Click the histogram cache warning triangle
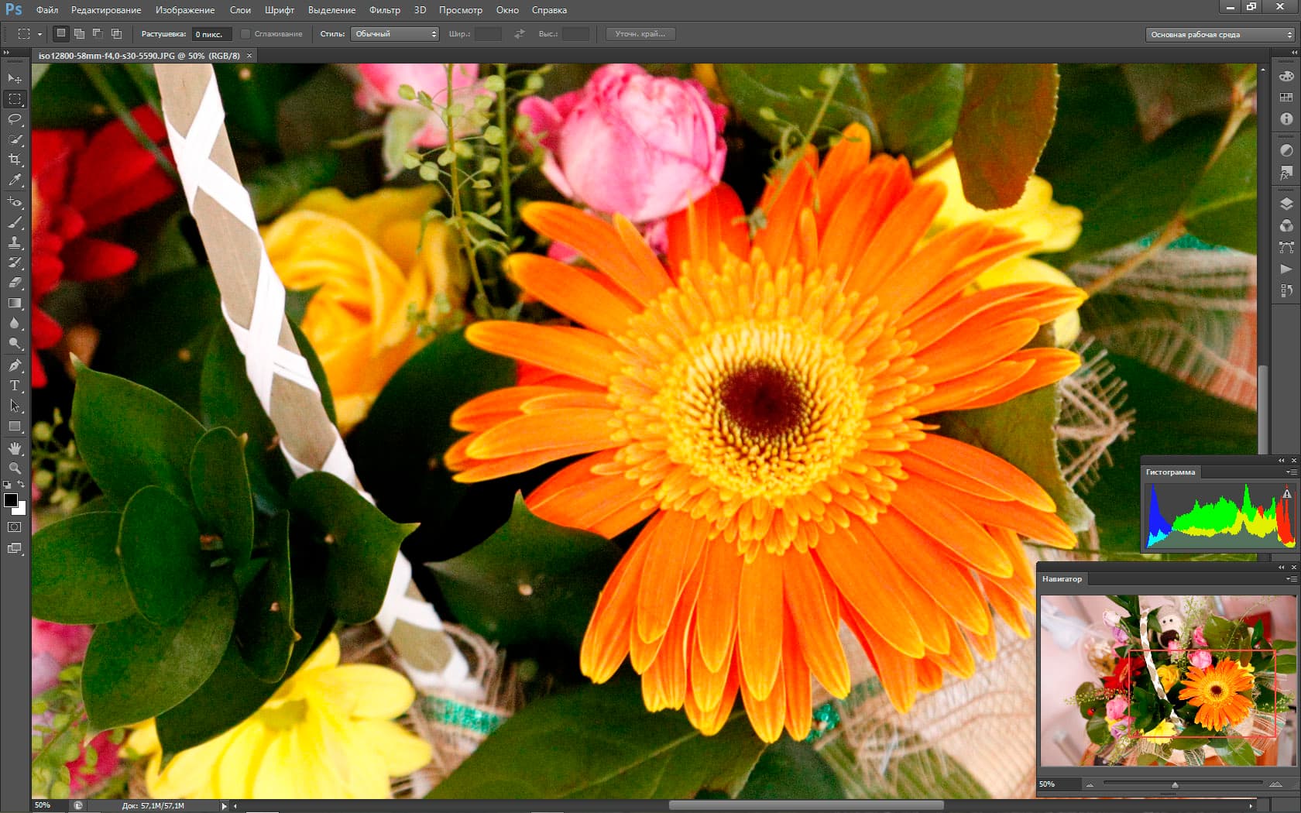 click(x=1286, y=493)
